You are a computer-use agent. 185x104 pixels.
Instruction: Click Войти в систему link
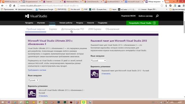click(145, 16)
